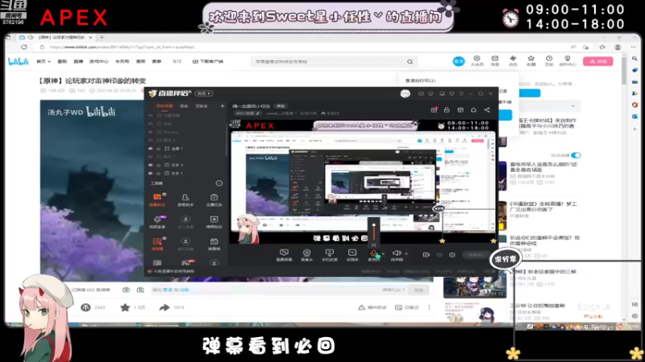The height and width of the screenshot is (362, 645).
Task: Click the bilibili logo in page header
Action: (x=18, y=62)
